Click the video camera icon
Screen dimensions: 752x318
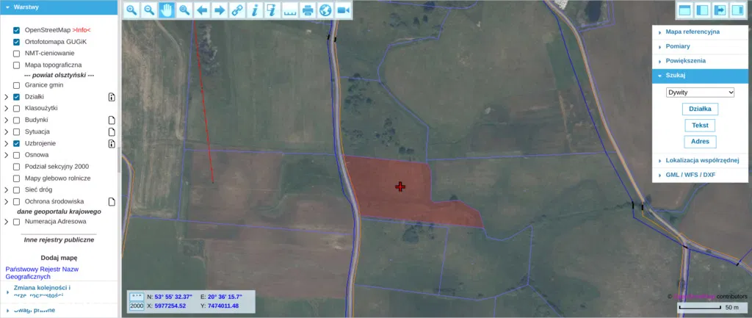click(x=343, y=10)
